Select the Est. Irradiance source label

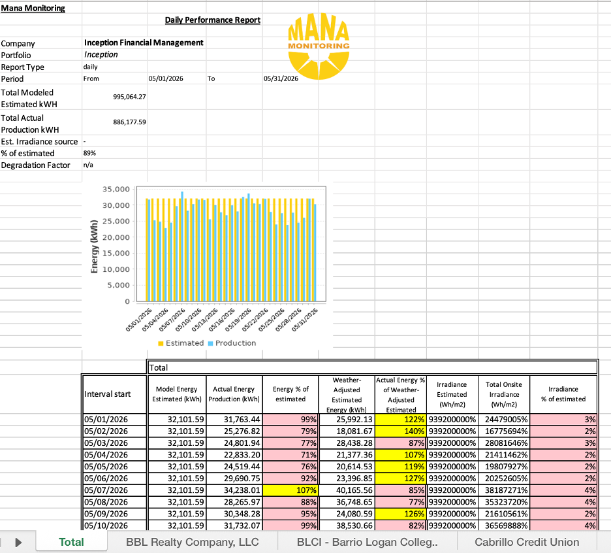coord(39,142)
